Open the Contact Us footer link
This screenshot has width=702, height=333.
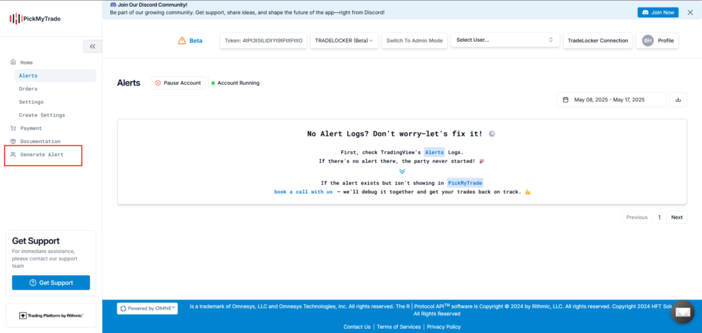(356, 327)
